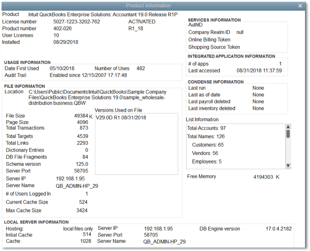310x251 pixels.
Task: Click File Information Server IP 192.168.1.95
Action: 70,179
